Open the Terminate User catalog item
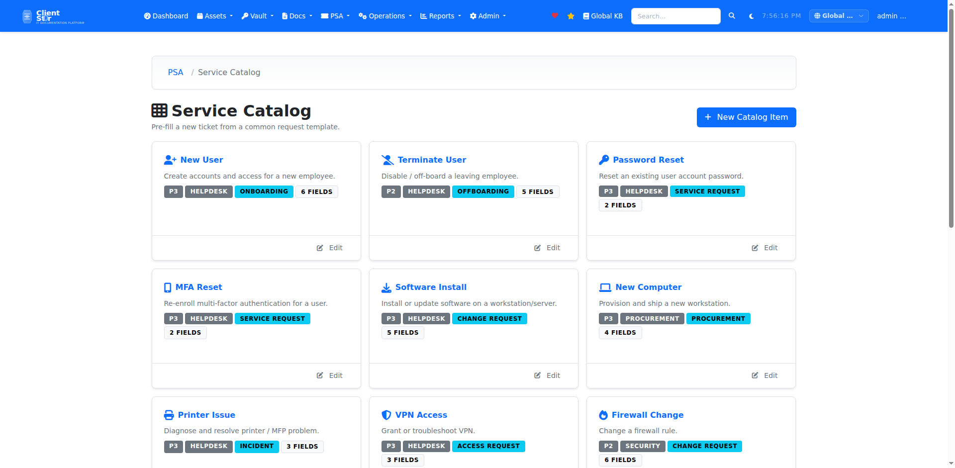This screenshot has width=955, height=468. [432, 160]
